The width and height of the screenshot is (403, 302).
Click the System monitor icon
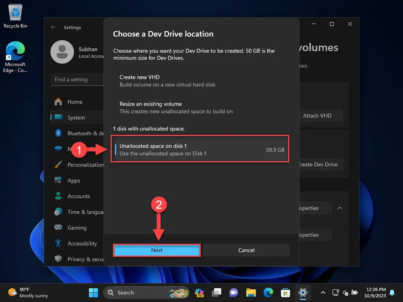click(x=58, y=117)
